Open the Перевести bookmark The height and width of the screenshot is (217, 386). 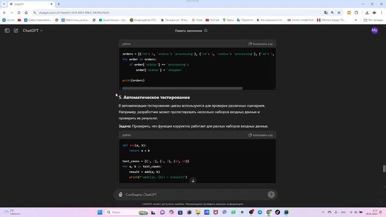click(x=245, y=20)
